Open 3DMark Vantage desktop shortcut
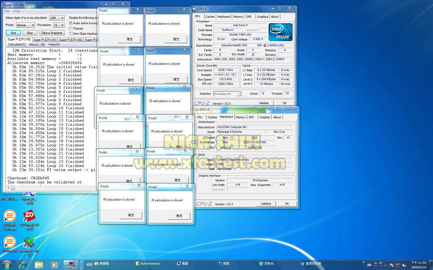 9,217
